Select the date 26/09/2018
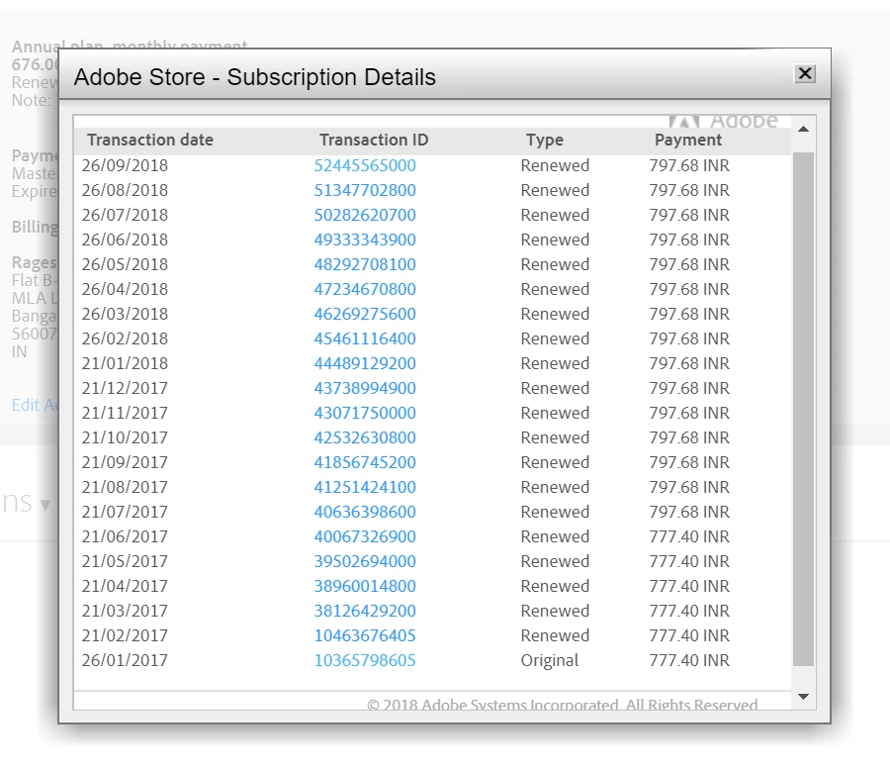The width and height of the screenshot is (890, 769). coord(125,165)
